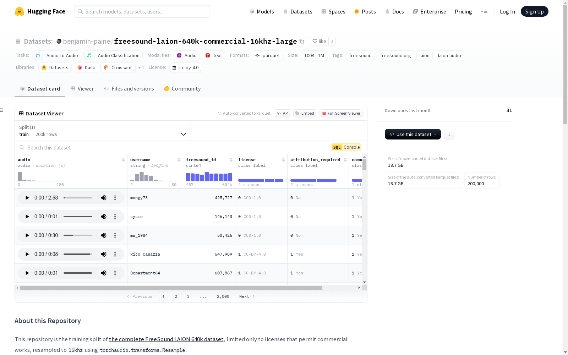Mute the Rico_Casazza audio player
Image resolution: width=568 pixels, height=355 pixels.
(x=104, y=254)
